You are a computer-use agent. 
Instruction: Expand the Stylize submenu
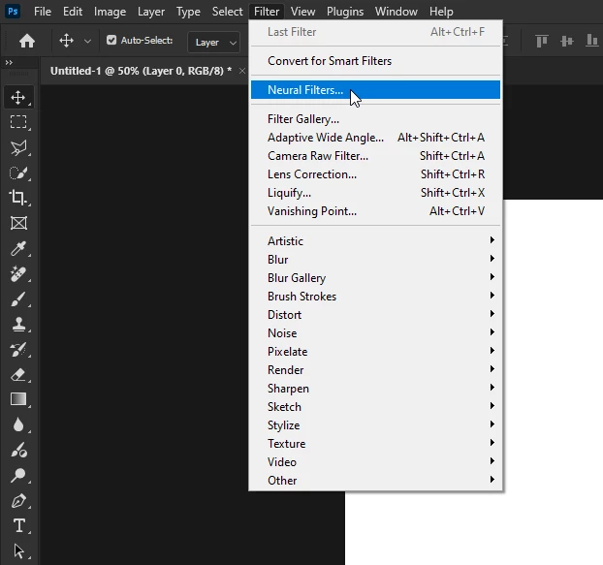coord(375,425)
